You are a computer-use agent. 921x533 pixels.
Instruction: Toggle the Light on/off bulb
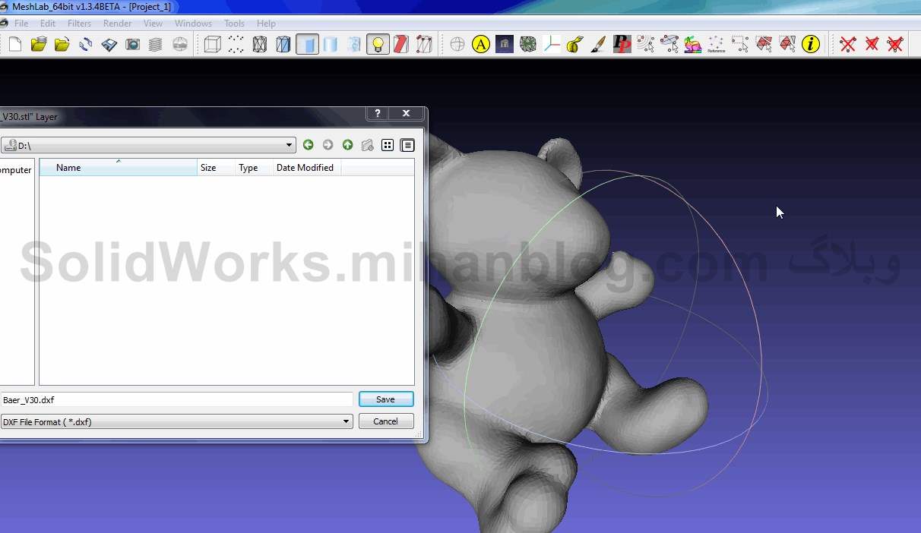378,45
